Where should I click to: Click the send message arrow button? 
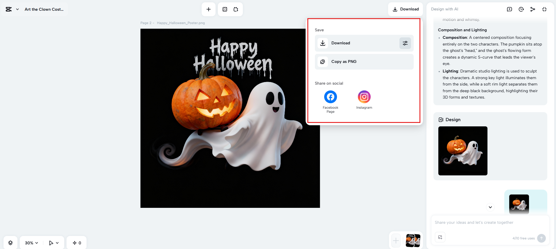tap(541, 238)
